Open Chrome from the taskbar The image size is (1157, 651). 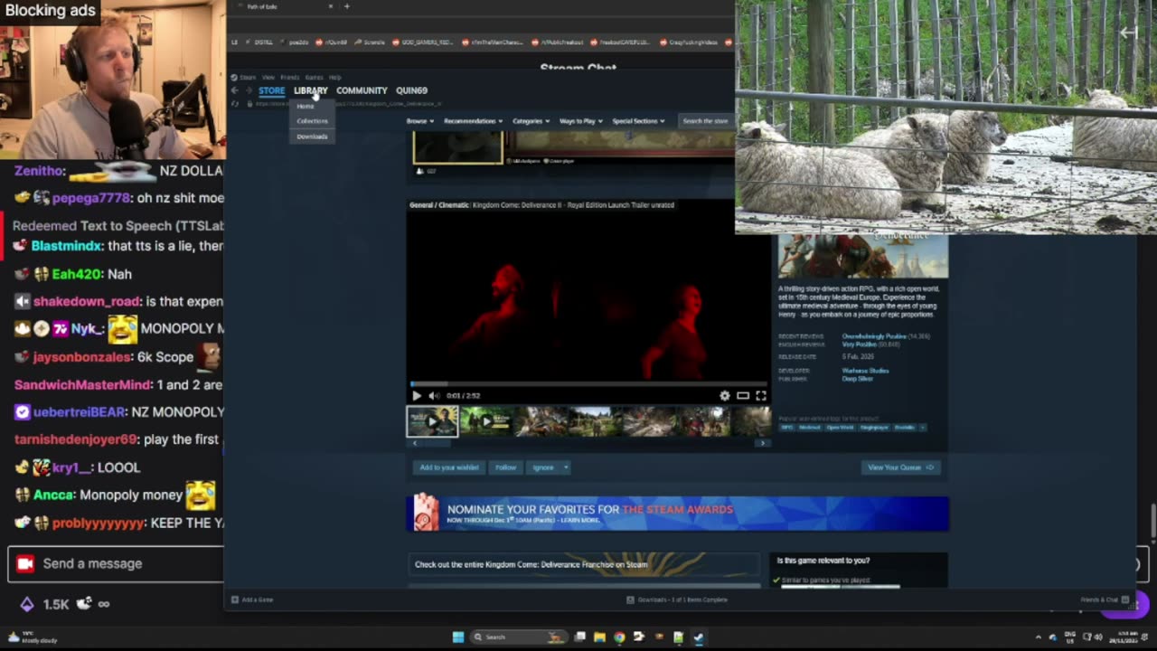[619, 637]
